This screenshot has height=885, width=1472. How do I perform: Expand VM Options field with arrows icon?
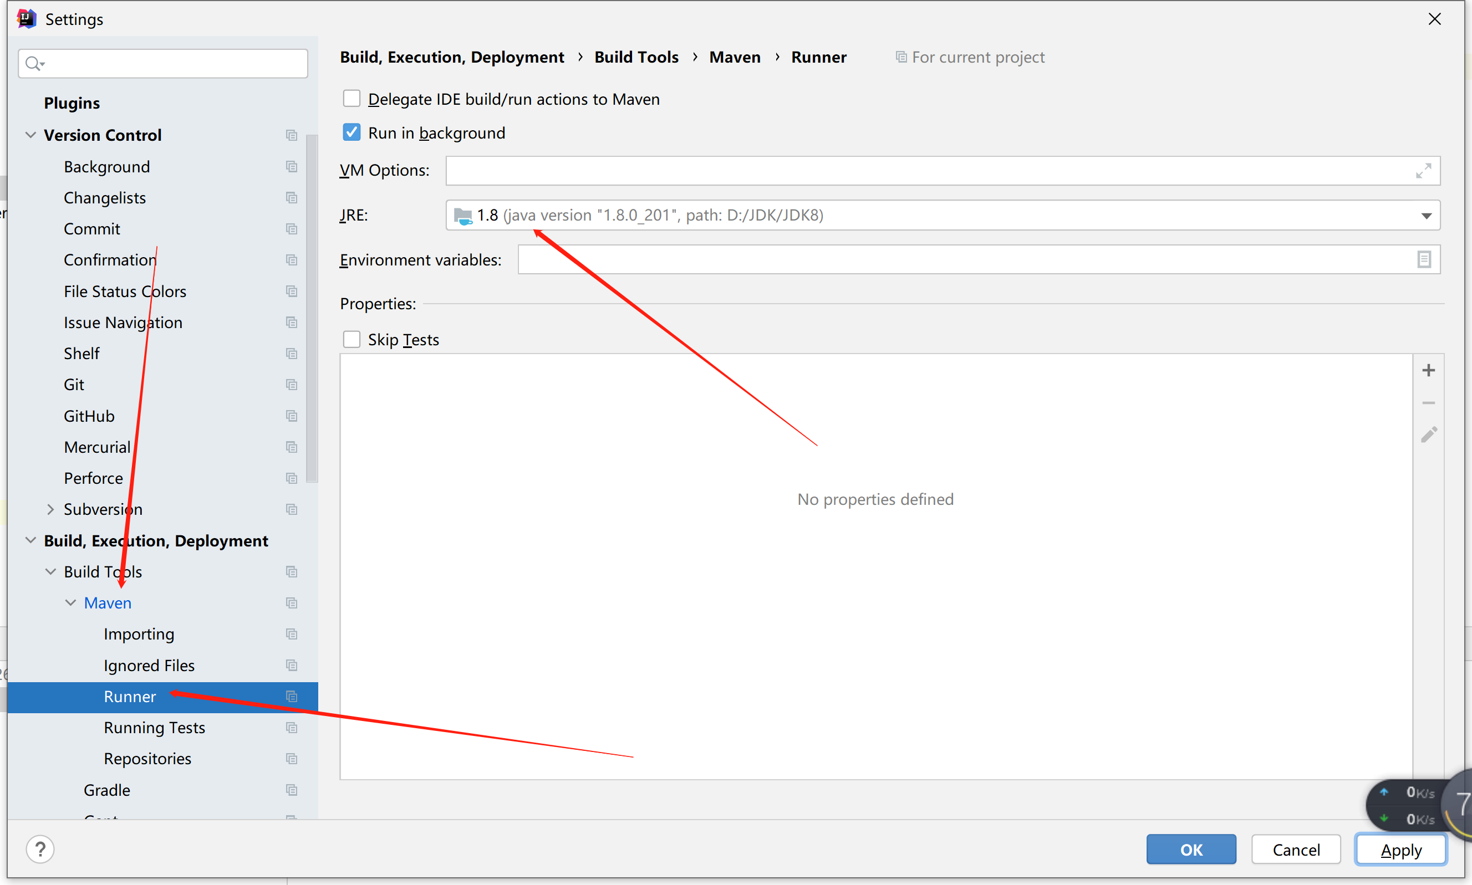pyautogui.click(x=1423, y=171)
